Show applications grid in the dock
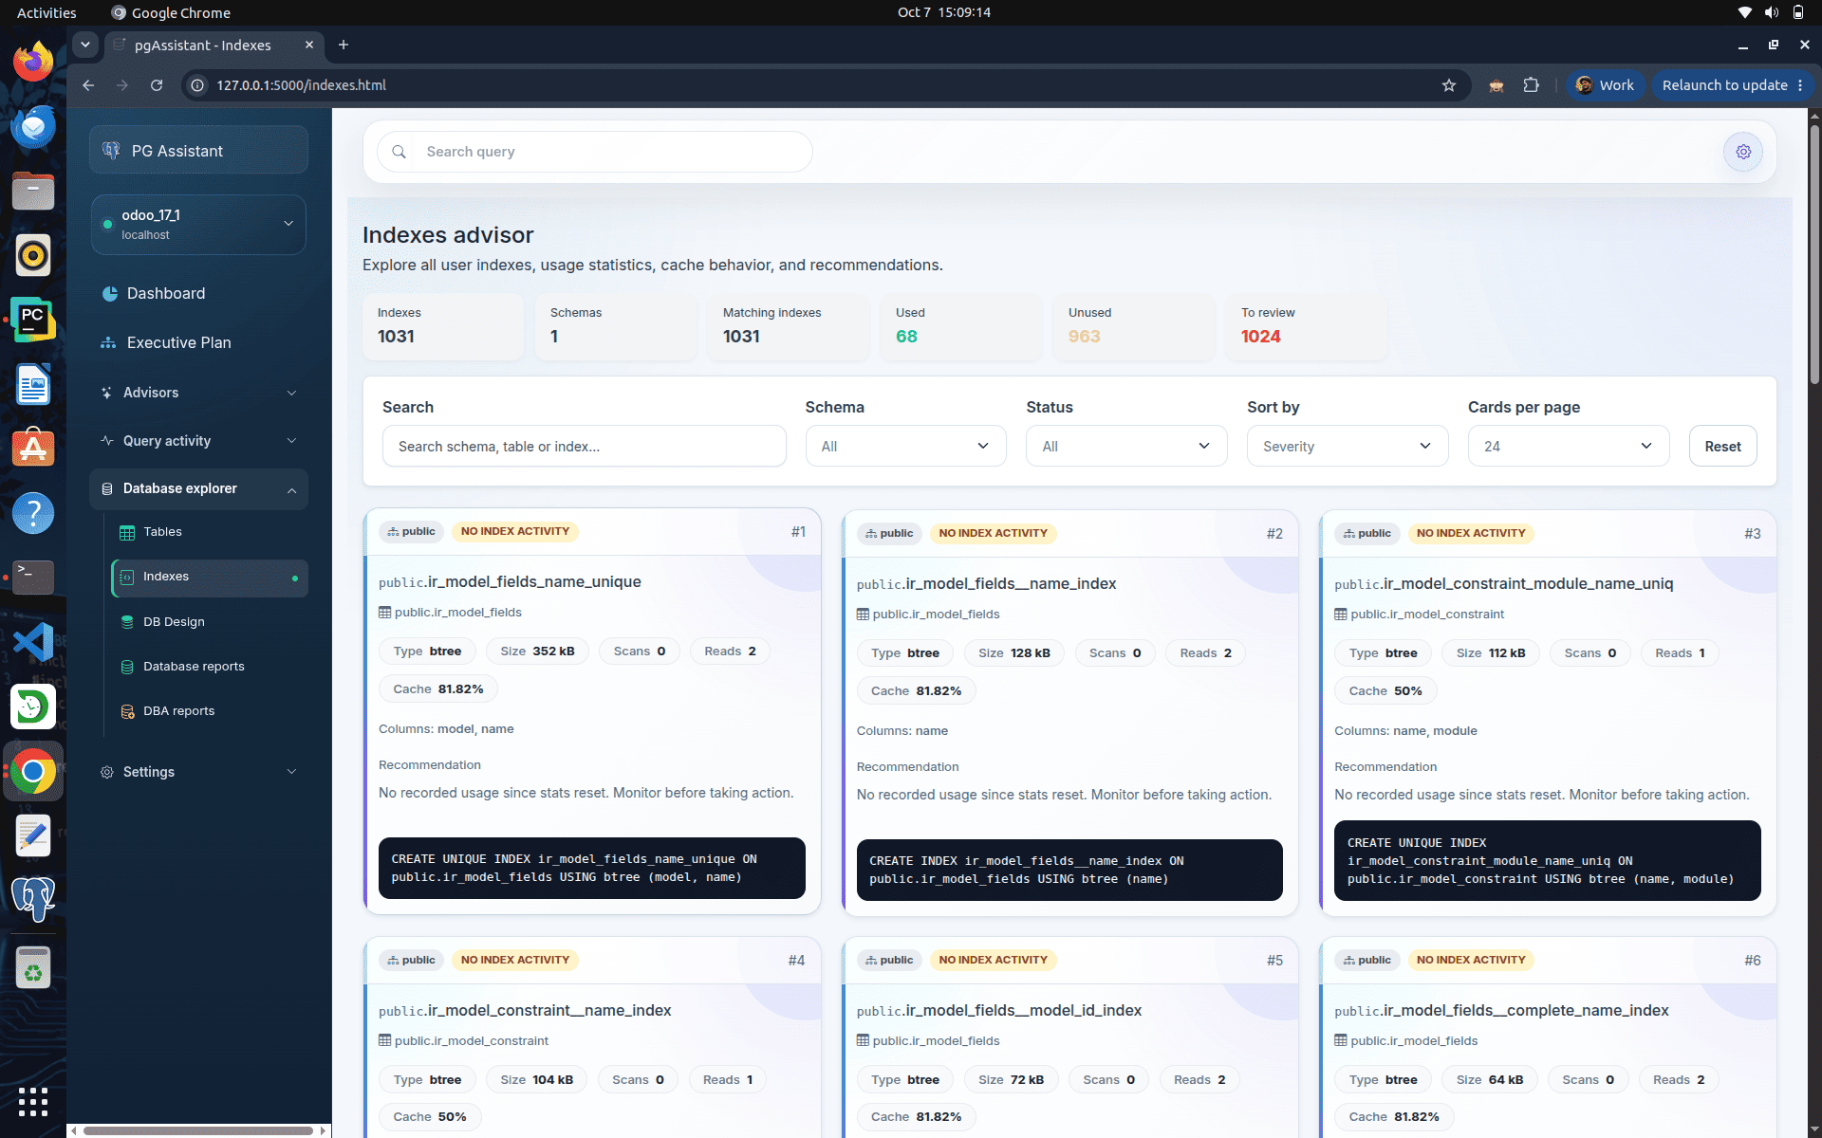The height and width of the screenshot is (1138, 1822). coord(33,1102)
